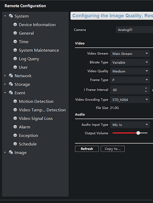Click the Refresh button
Screen dimensions: 153x203
pyautogui.click(x=87, y=149)
